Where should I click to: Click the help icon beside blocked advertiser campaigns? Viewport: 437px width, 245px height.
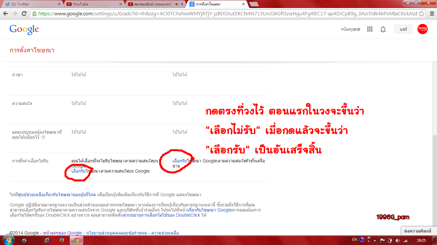[43, 137]
